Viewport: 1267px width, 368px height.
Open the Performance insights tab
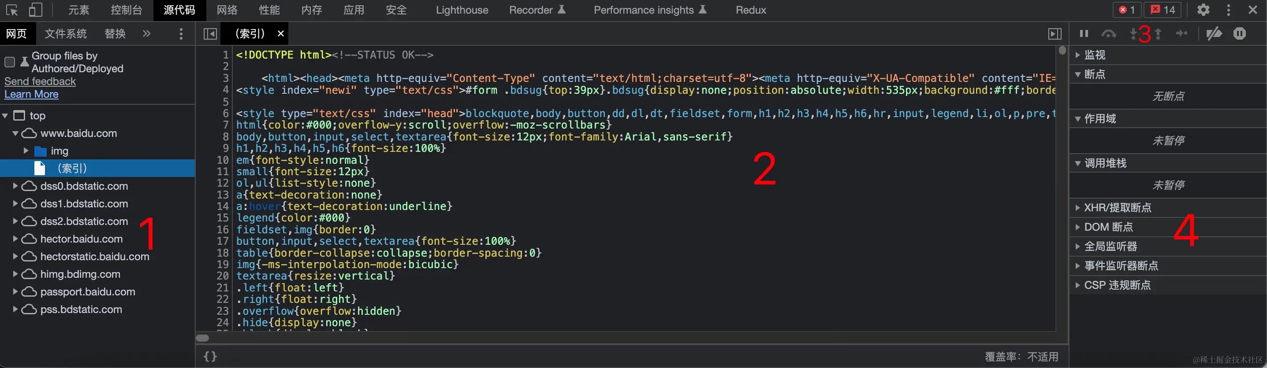tap(650, 10)
